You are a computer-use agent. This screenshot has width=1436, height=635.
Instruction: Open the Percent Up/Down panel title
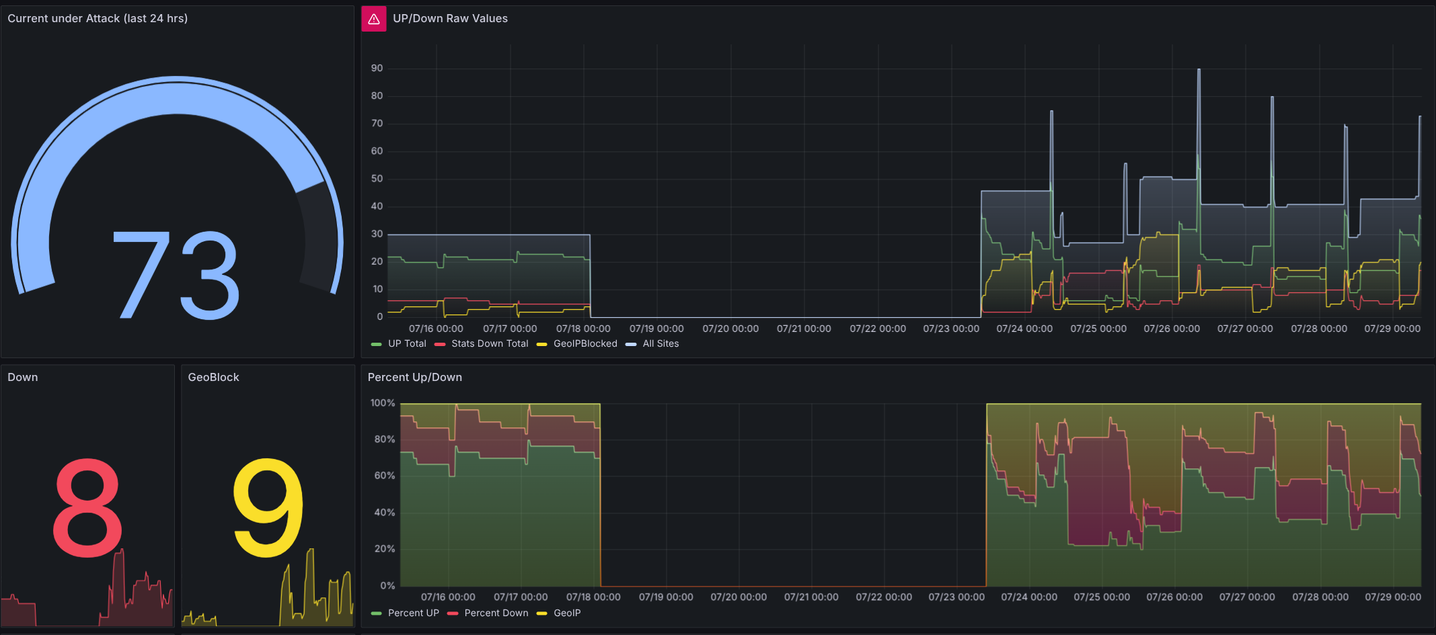414,378
